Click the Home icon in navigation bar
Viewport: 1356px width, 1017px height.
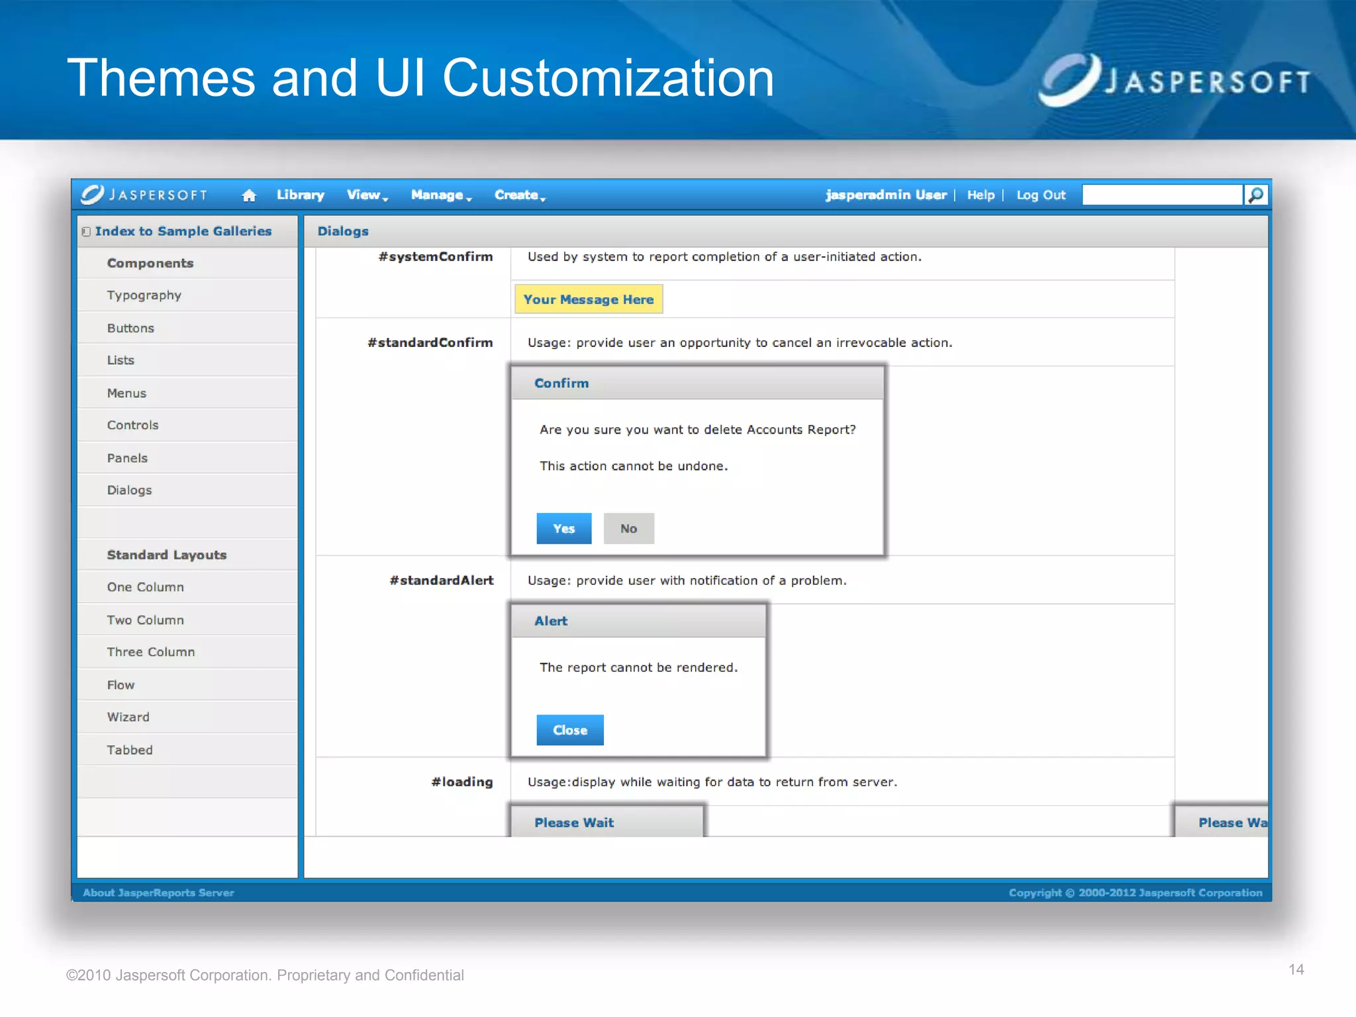pyautogui.click(x=249, y=195)
